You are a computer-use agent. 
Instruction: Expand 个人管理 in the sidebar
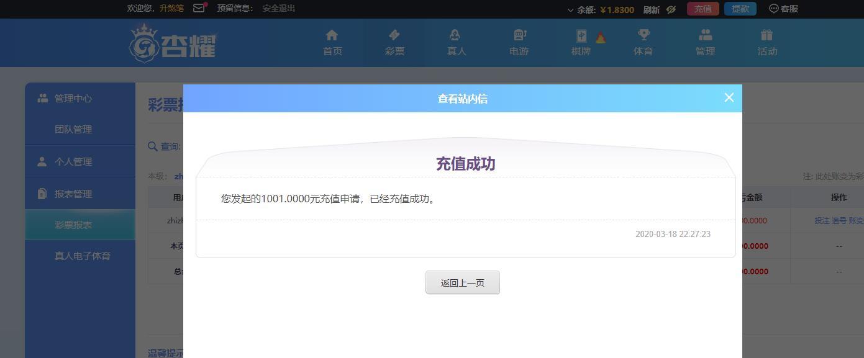point(80,161)
